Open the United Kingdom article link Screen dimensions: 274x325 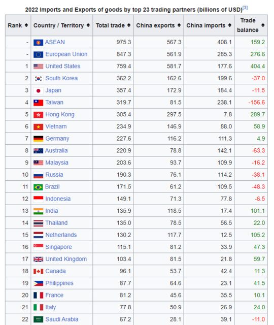66,259
